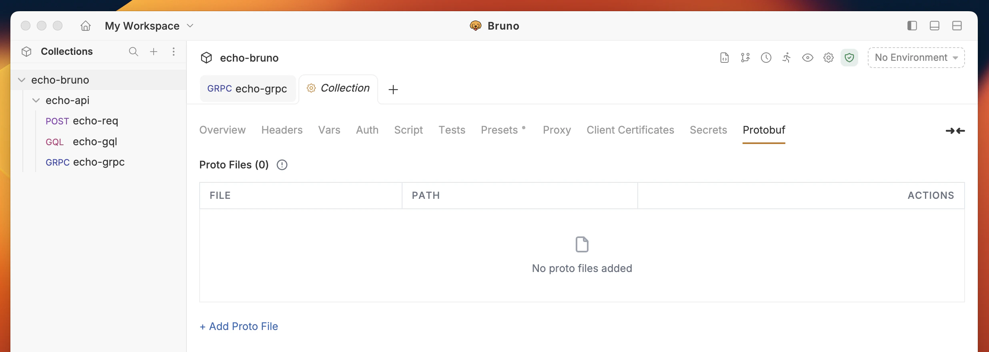Screen dimensions: 989x352
Task: Open the Auth settings tab
Action: (x=367, y=130)
